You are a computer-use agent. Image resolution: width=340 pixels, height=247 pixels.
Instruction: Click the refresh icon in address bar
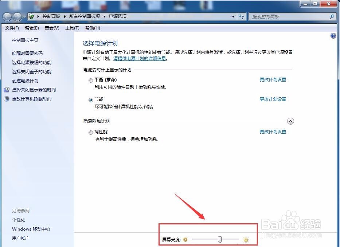(x=242, y=16)
